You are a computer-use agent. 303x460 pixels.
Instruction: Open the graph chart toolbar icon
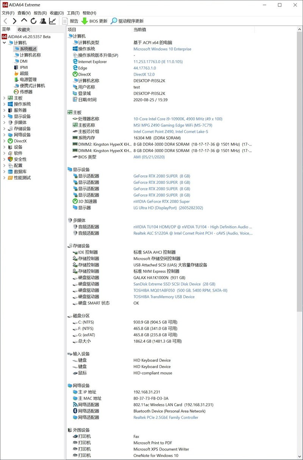[53, 21]
